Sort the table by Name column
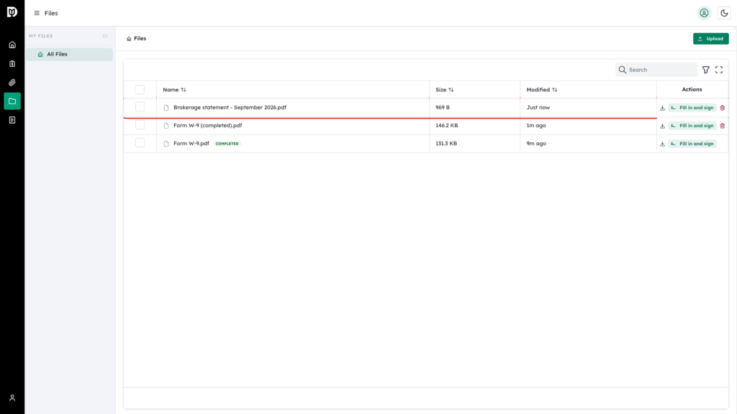Image resolution: width=737 pixels, height=414 pixels. point(174,90)
